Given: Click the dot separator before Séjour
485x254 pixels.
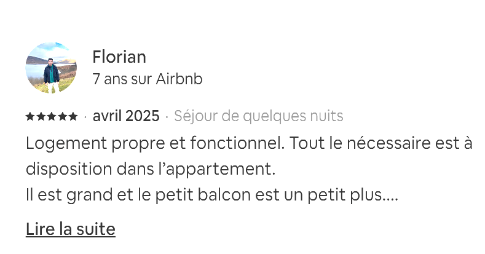Looking at the screenshot, I should (167, 117).
